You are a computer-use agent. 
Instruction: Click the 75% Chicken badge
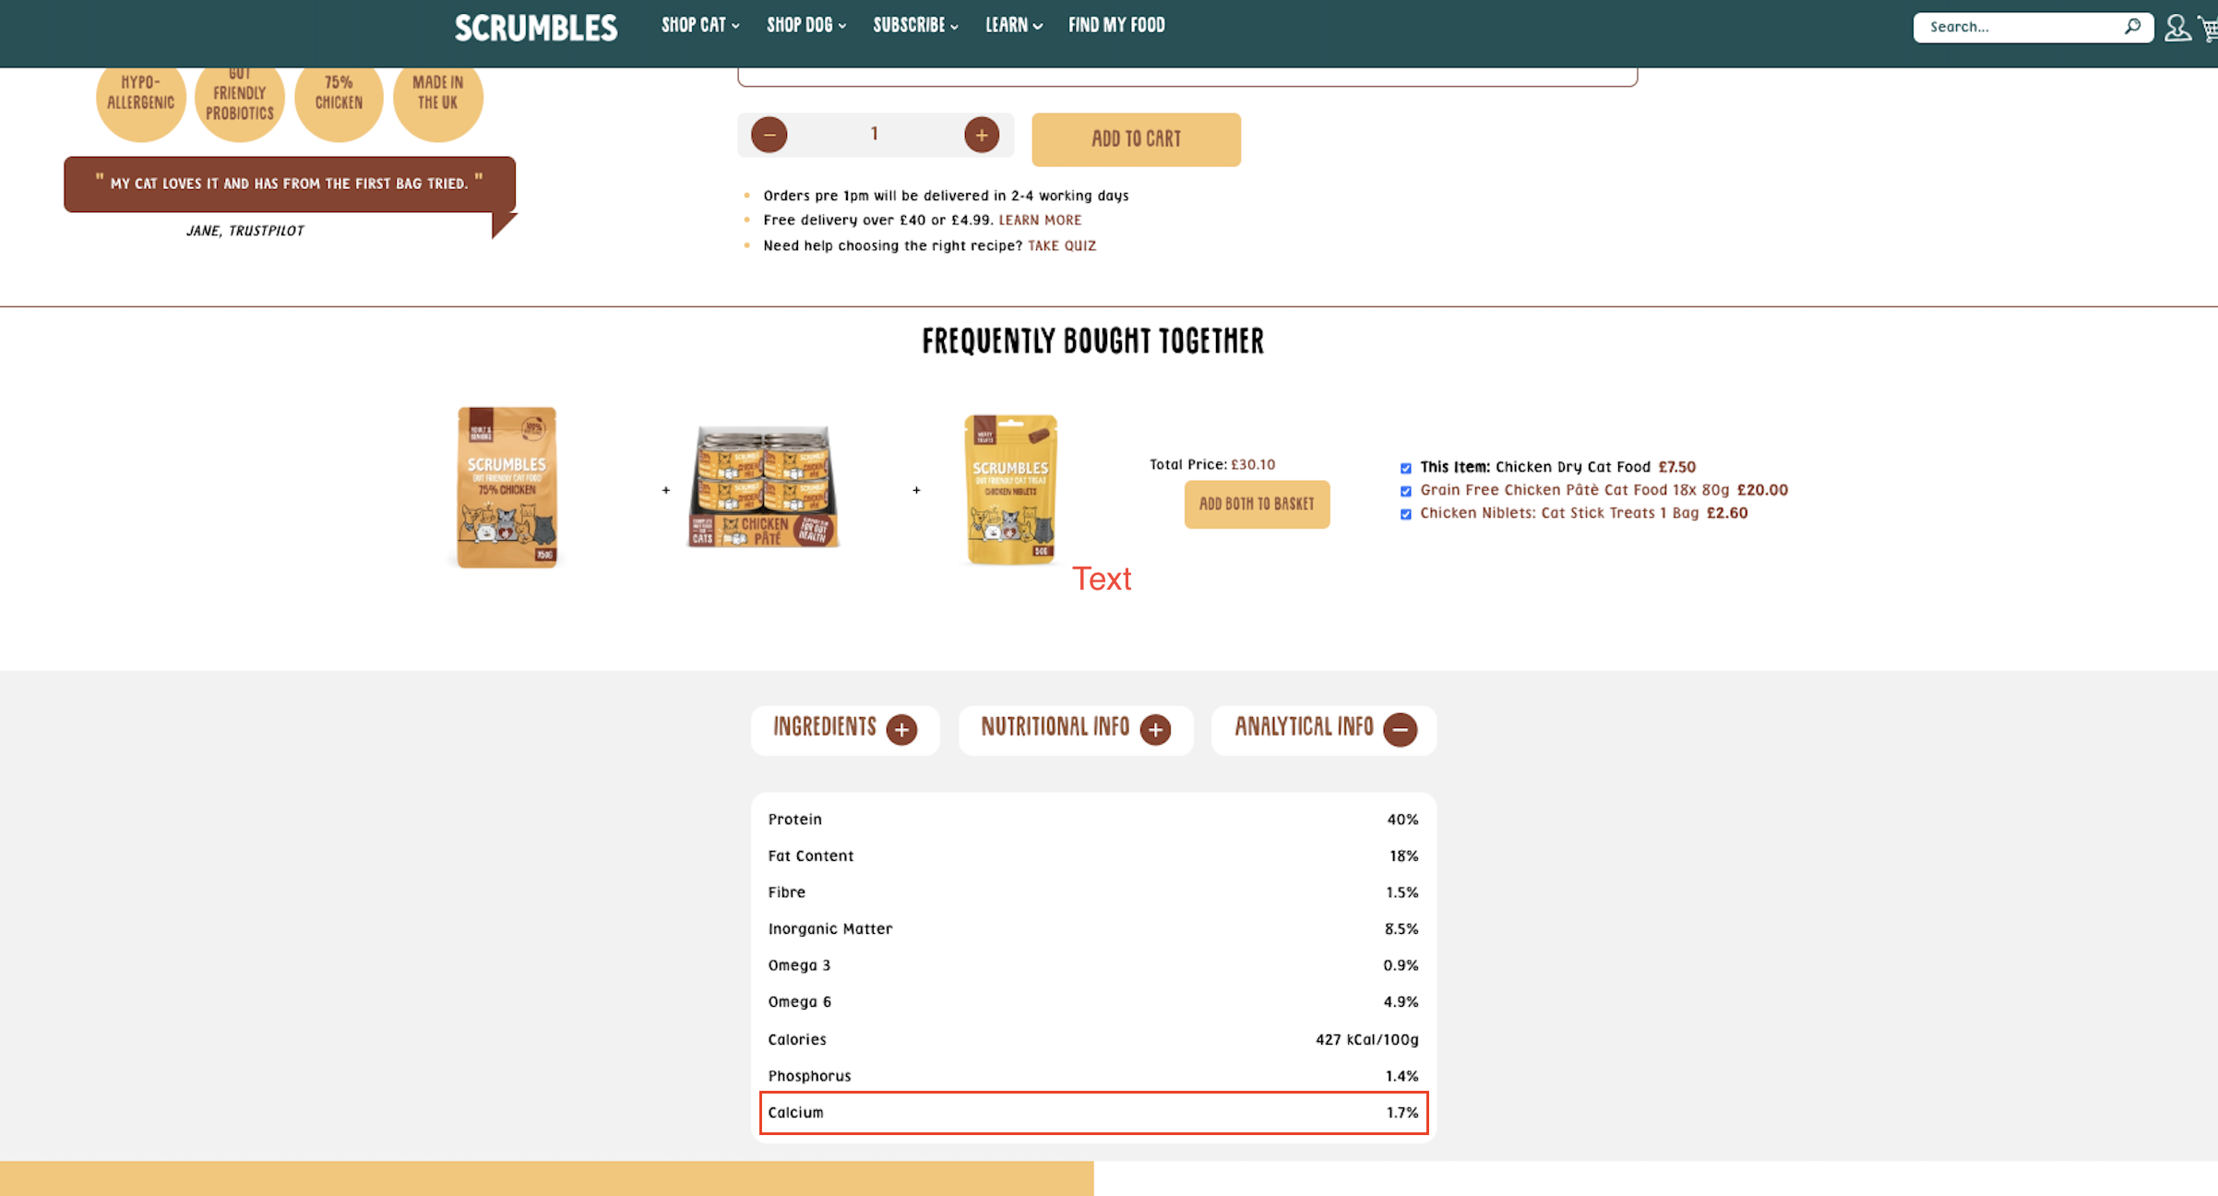point(339,98)
